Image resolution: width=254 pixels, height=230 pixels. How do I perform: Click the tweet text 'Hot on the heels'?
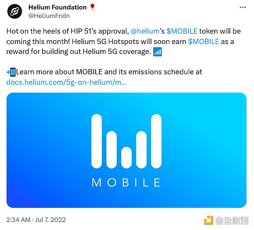click(36, 31)
